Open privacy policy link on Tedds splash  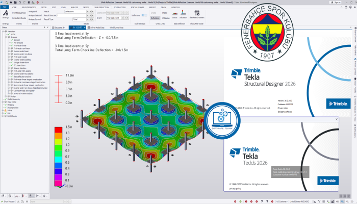(x=235, y=189)
